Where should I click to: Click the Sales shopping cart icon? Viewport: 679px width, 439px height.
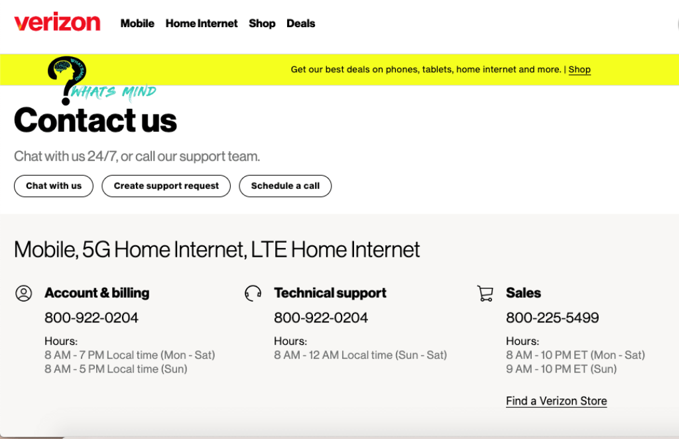[x=485, y=293]
